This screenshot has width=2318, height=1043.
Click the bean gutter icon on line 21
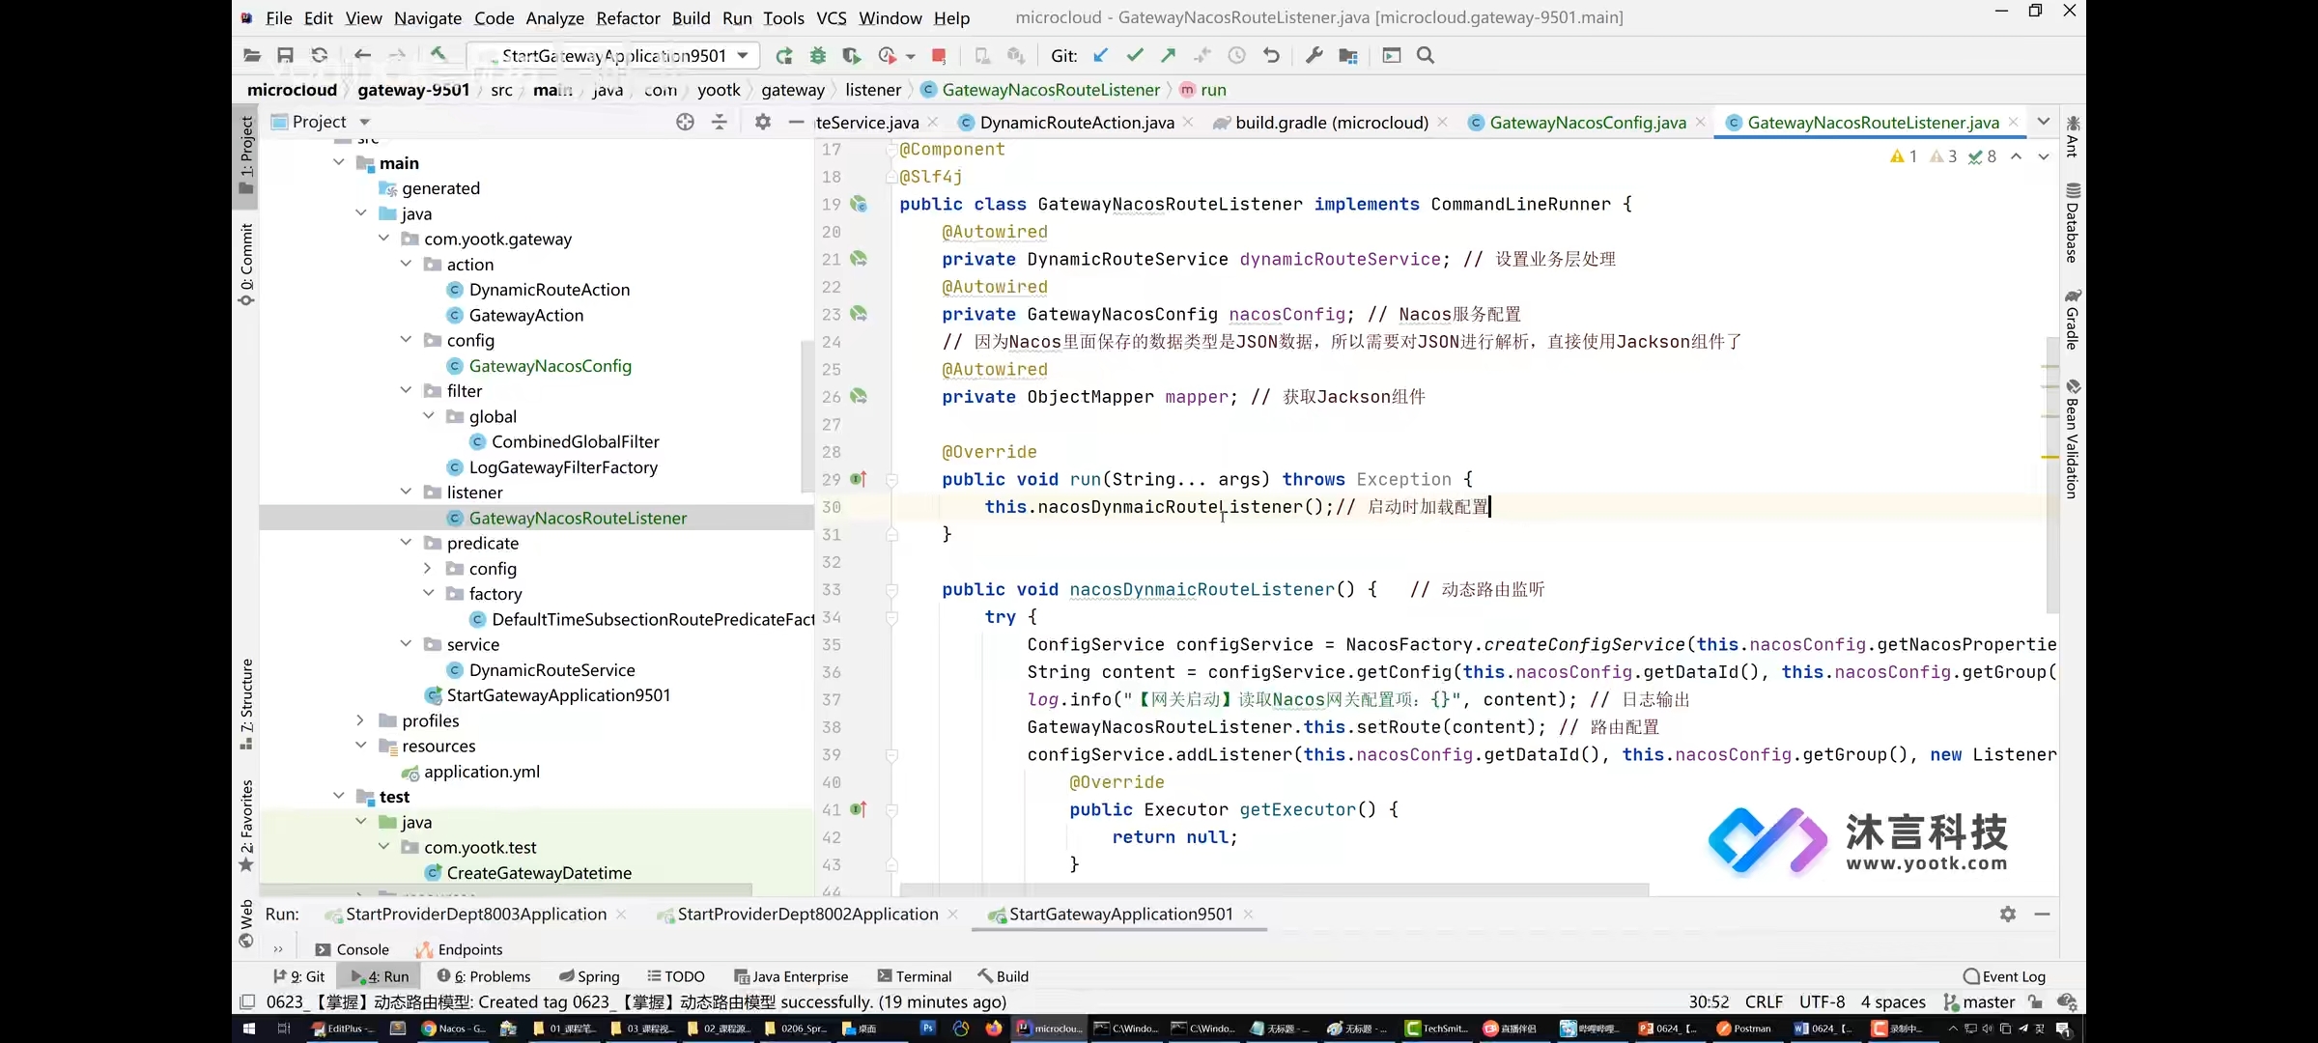tap(858, 259)
